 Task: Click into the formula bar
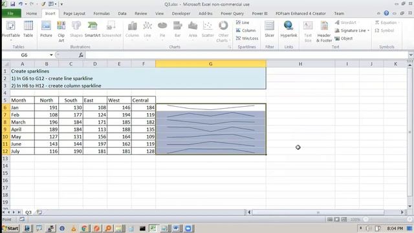click(247, 55)
